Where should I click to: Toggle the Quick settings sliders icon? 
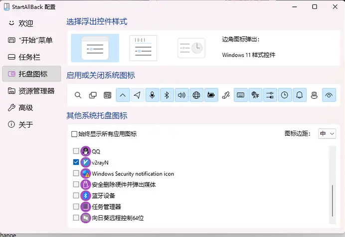270,95
